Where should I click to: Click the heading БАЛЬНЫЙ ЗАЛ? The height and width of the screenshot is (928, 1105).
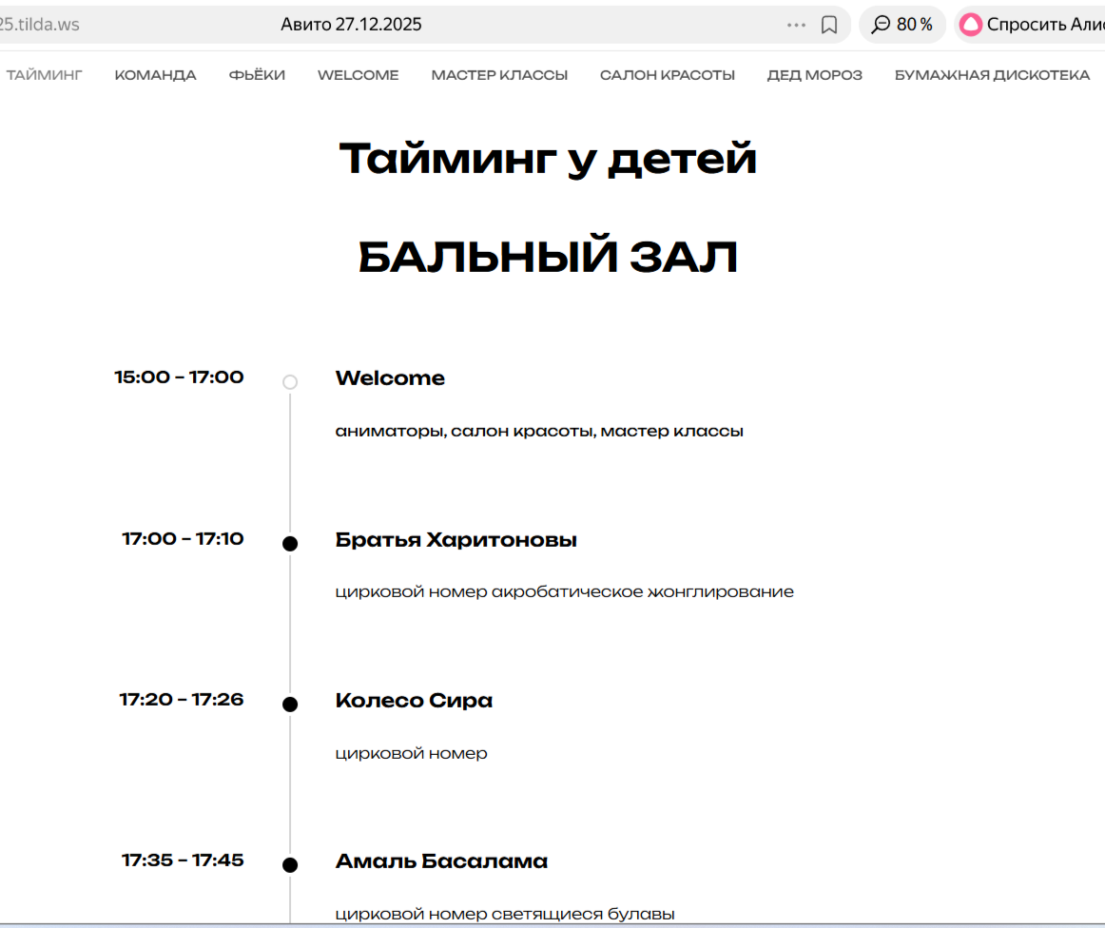point(549,255)
